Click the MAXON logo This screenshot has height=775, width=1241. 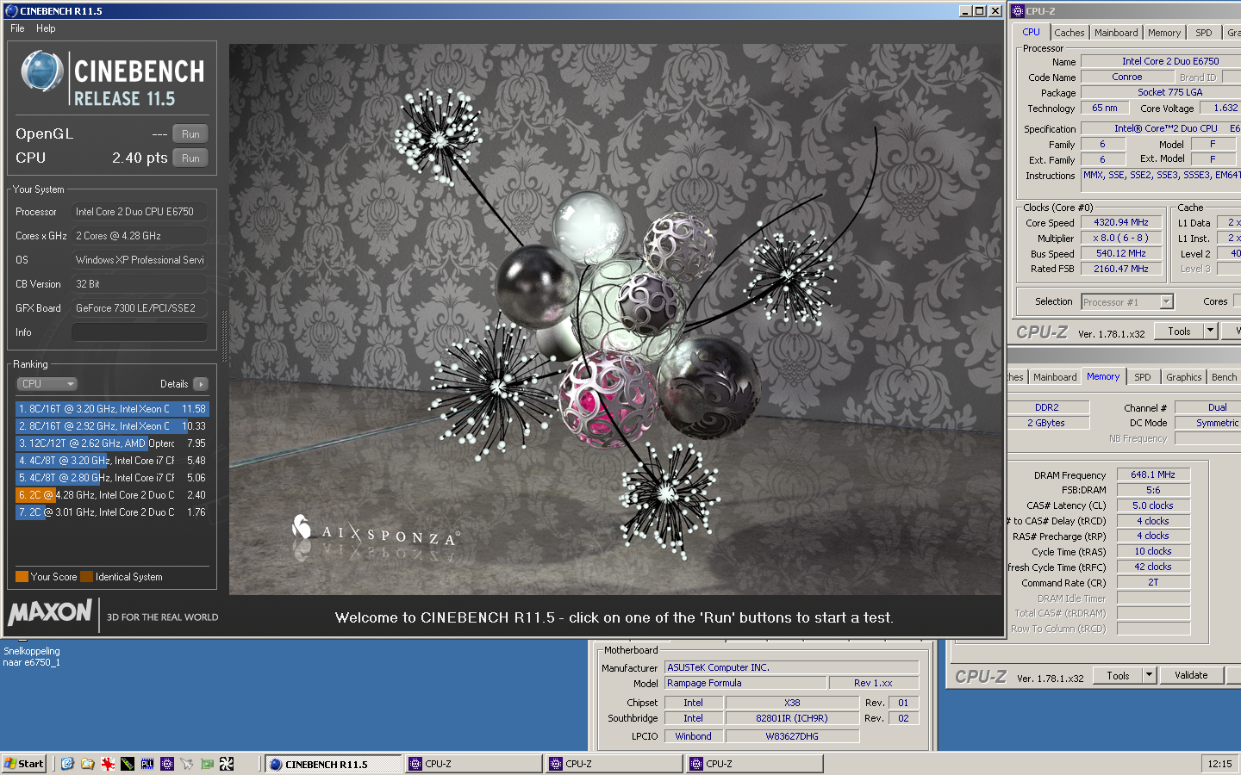(x=50, y=613)
